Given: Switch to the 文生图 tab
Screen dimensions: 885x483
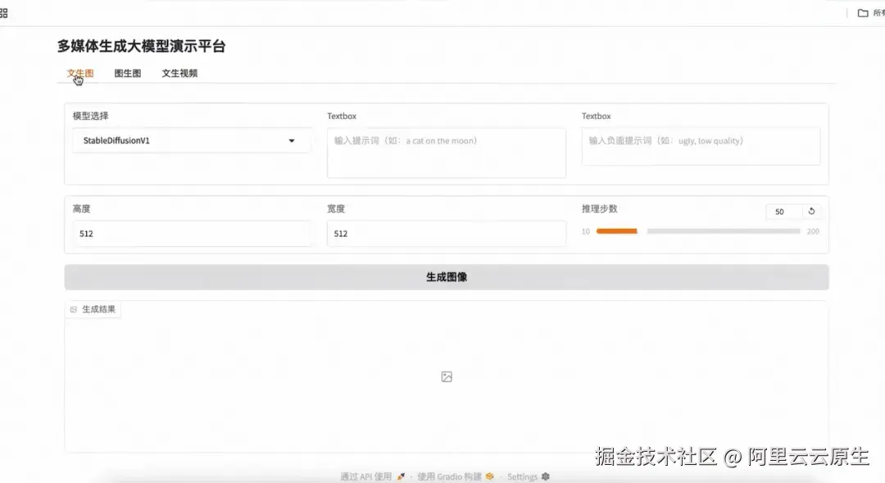Looking at the screenshot, I should coord(80,74).
